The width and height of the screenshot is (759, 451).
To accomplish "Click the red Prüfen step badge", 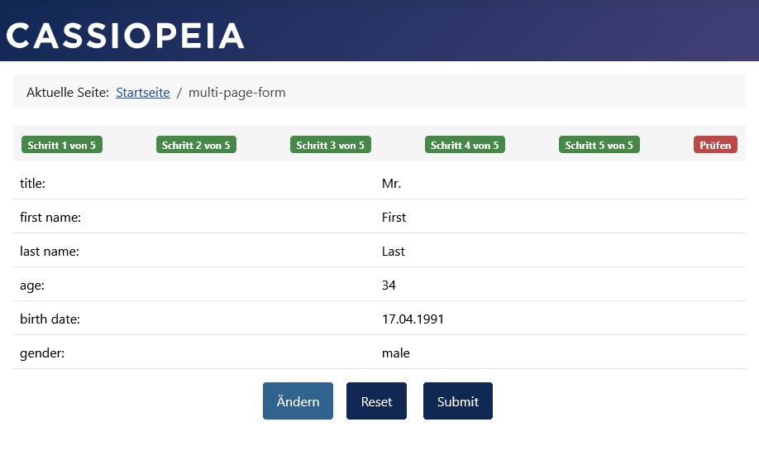I will point(715,146).
